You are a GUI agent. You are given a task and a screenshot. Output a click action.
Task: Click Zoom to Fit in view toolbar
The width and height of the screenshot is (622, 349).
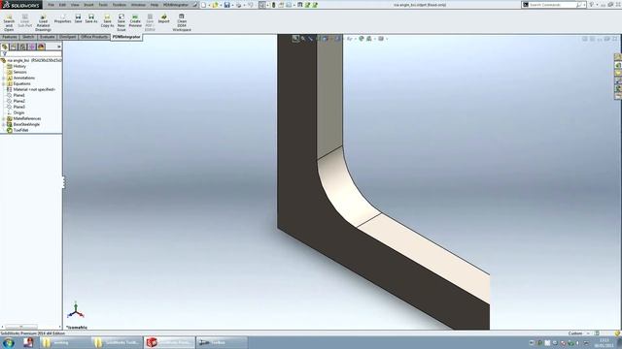(295, 39)
